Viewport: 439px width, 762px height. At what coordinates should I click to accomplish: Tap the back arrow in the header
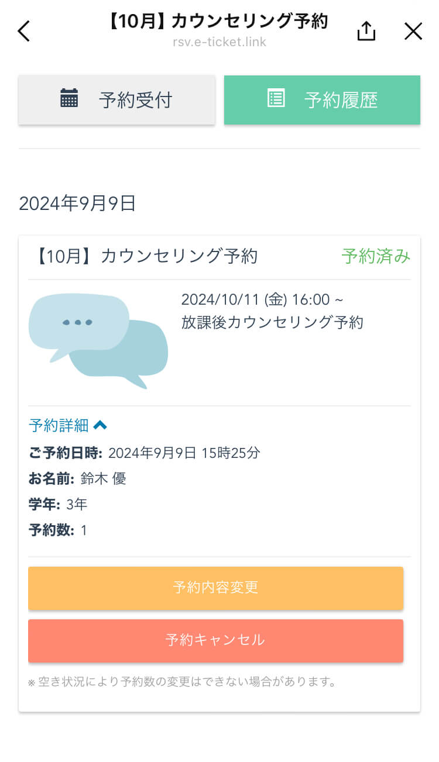[23, 32]
